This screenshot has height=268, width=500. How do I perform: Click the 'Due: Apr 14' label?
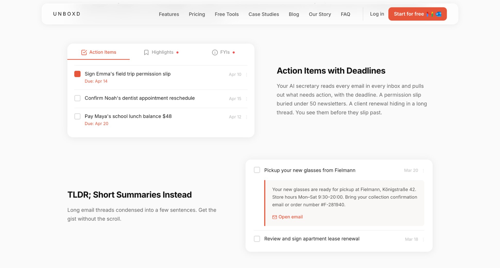[x=96, y=81]
